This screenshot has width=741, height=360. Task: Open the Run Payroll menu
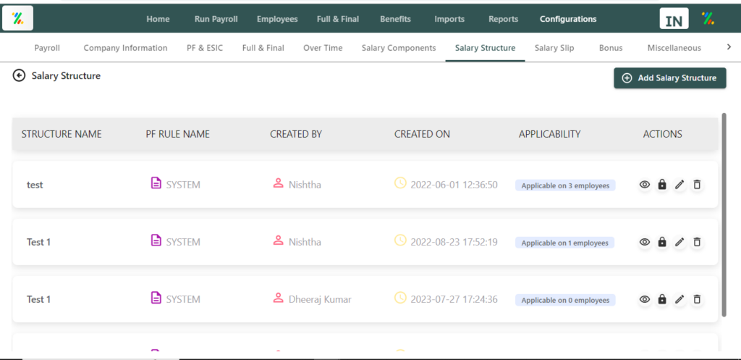pos(216,19)
